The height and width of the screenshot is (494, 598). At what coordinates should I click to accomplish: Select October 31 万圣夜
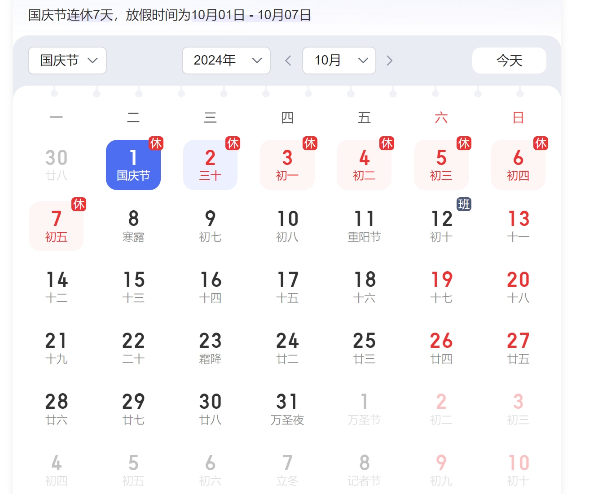287,409
